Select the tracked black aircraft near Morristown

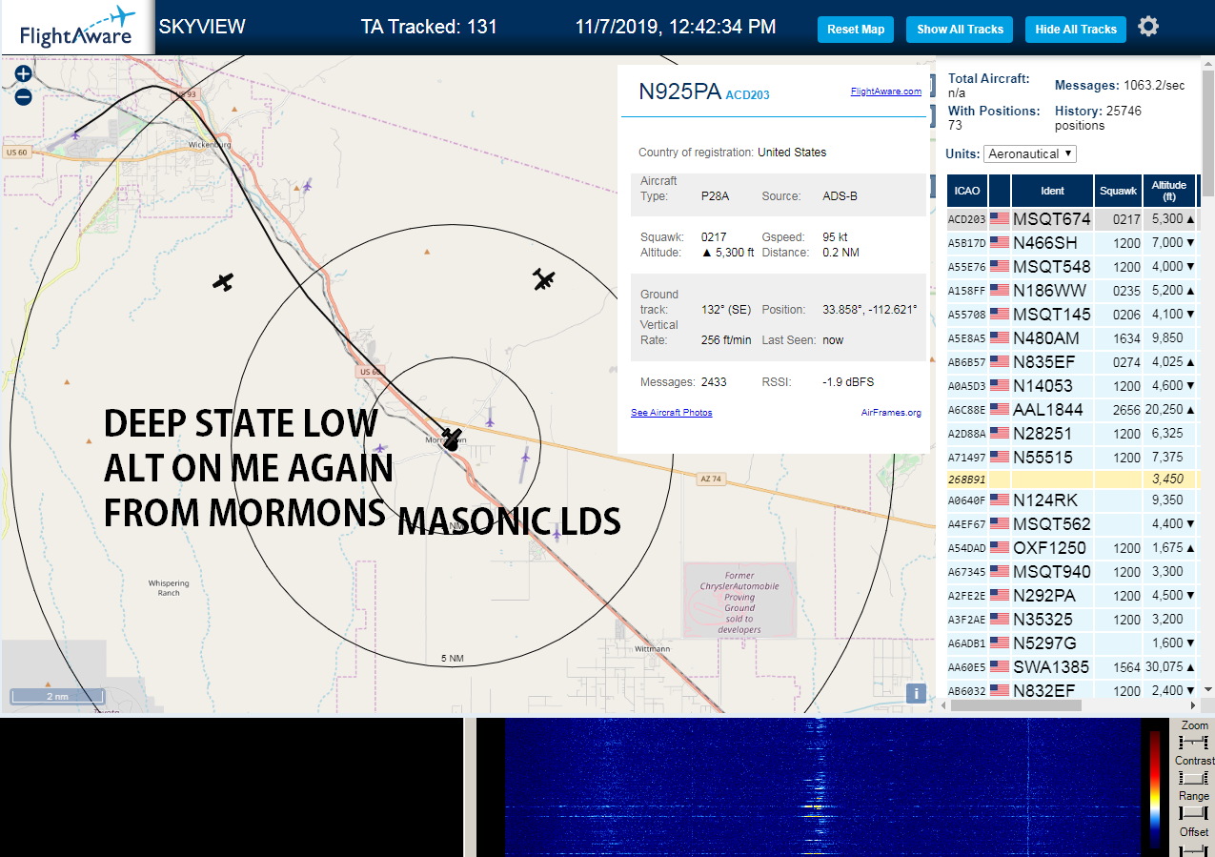[451, 439]
